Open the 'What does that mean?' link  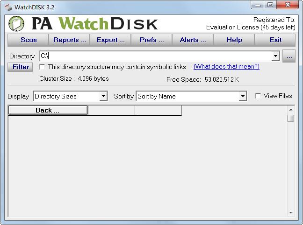click(226, 67)
